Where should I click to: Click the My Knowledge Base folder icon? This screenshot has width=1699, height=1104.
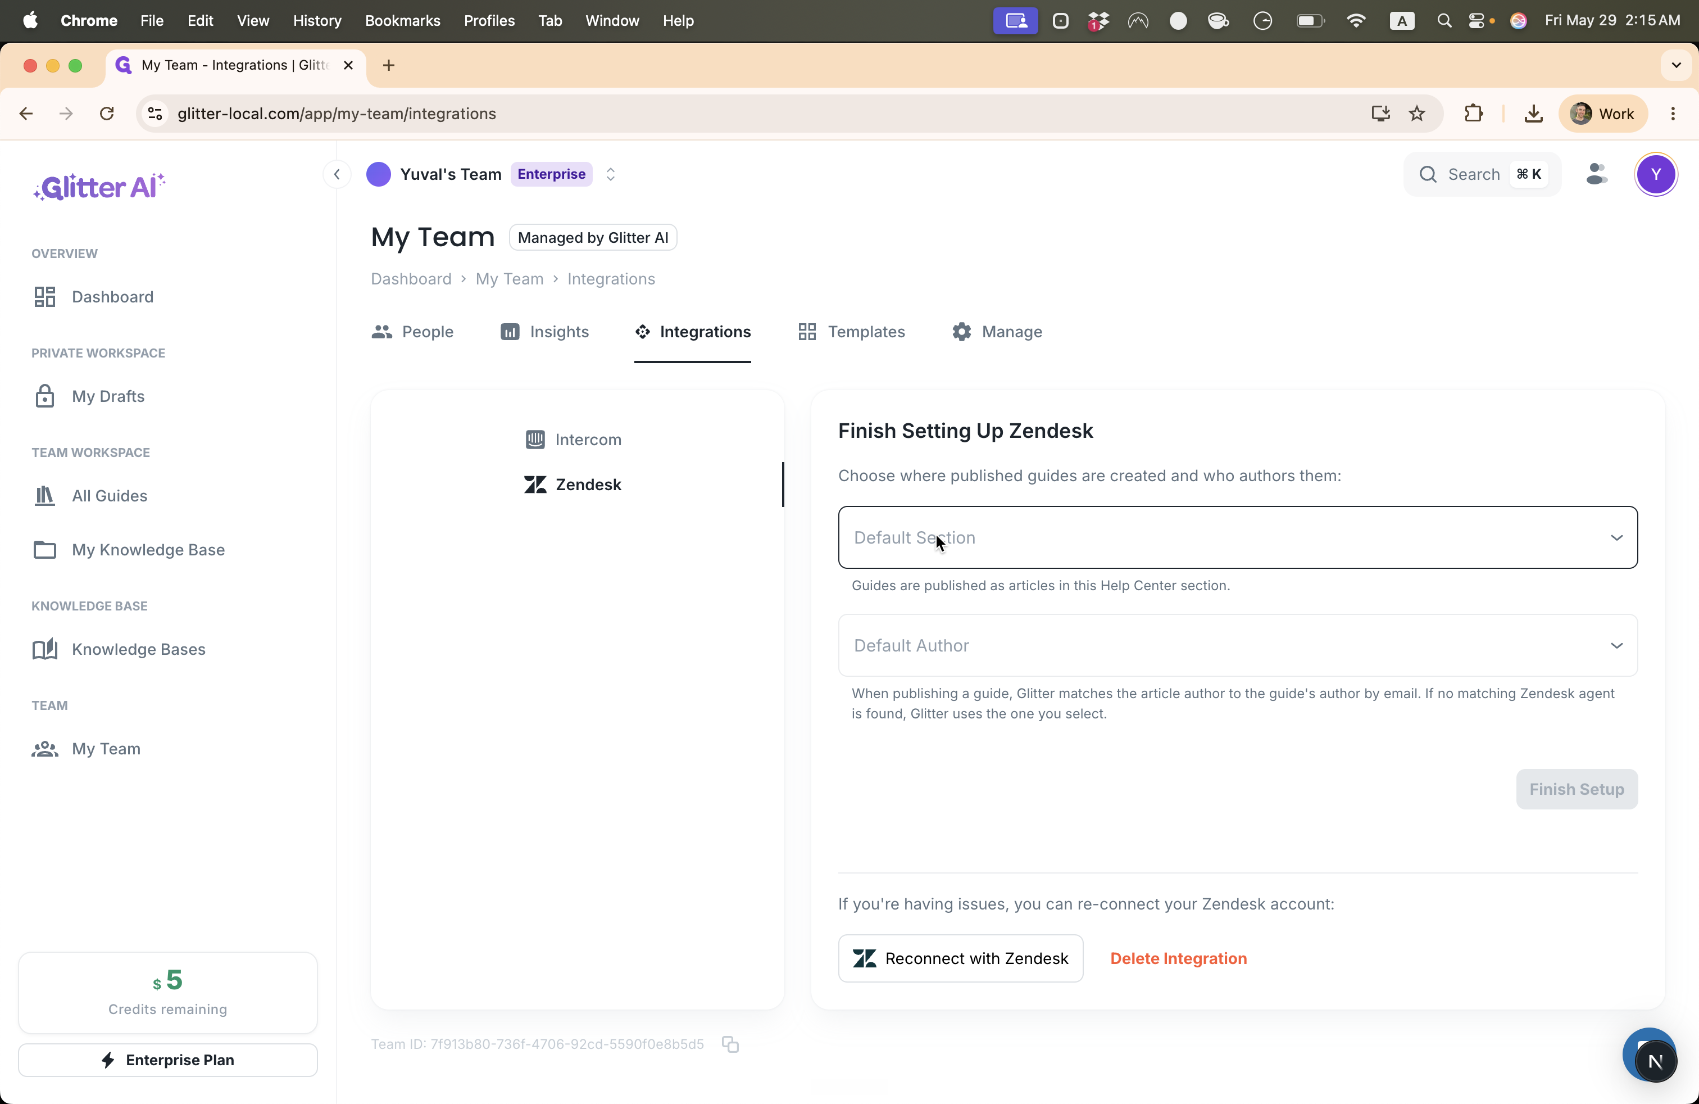point(45,549)
